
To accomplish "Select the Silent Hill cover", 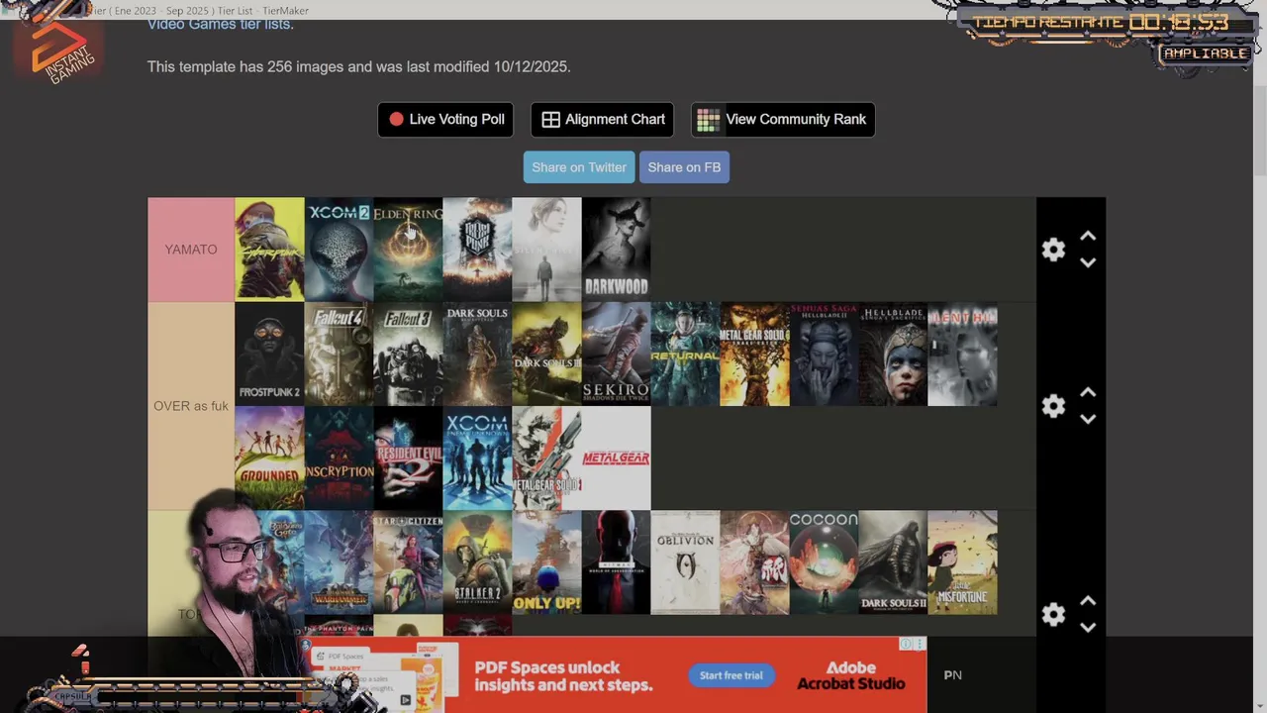I will (962, 354).
